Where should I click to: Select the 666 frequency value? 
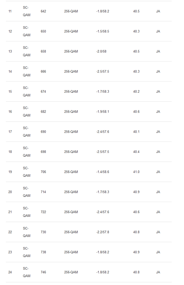(43, 72)
